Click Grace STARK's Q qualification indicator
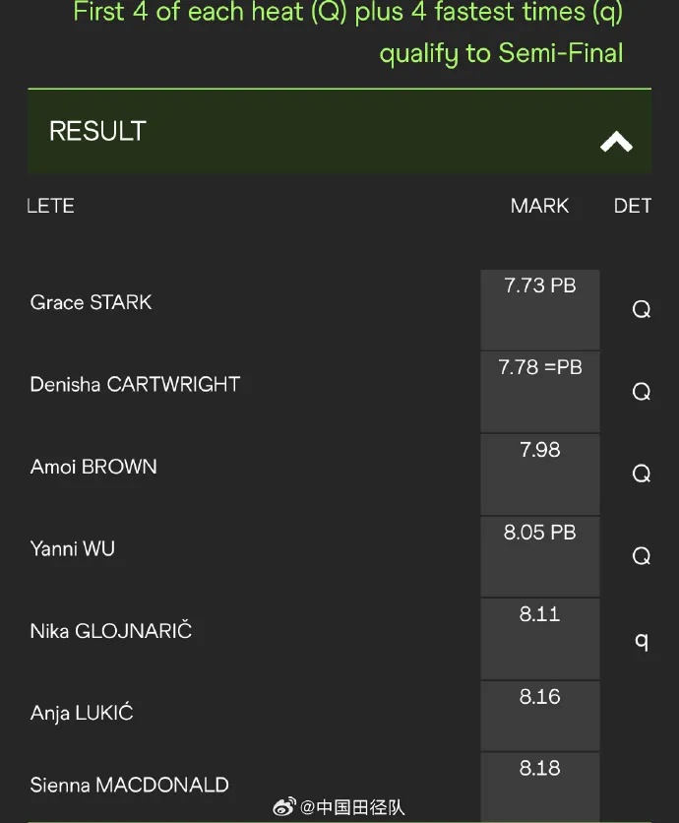 [x=641, y=310]
